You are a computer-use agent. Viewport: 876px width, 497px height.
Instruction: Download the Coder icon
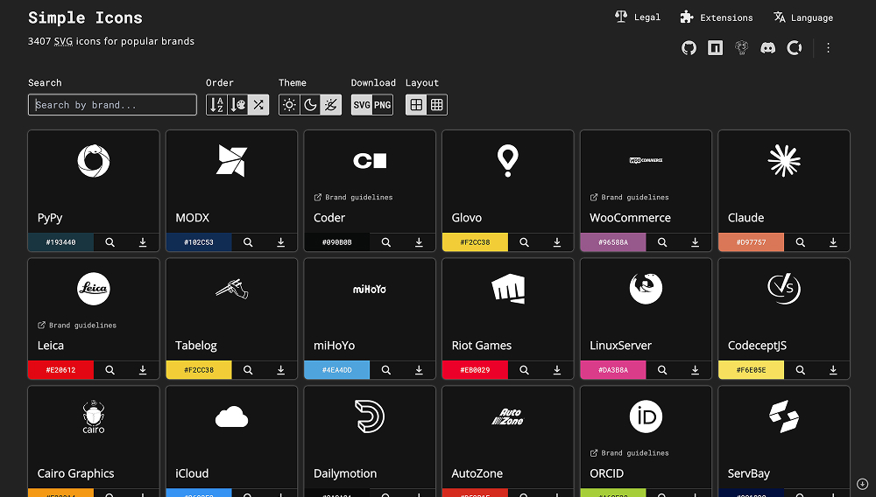(419, 242)
